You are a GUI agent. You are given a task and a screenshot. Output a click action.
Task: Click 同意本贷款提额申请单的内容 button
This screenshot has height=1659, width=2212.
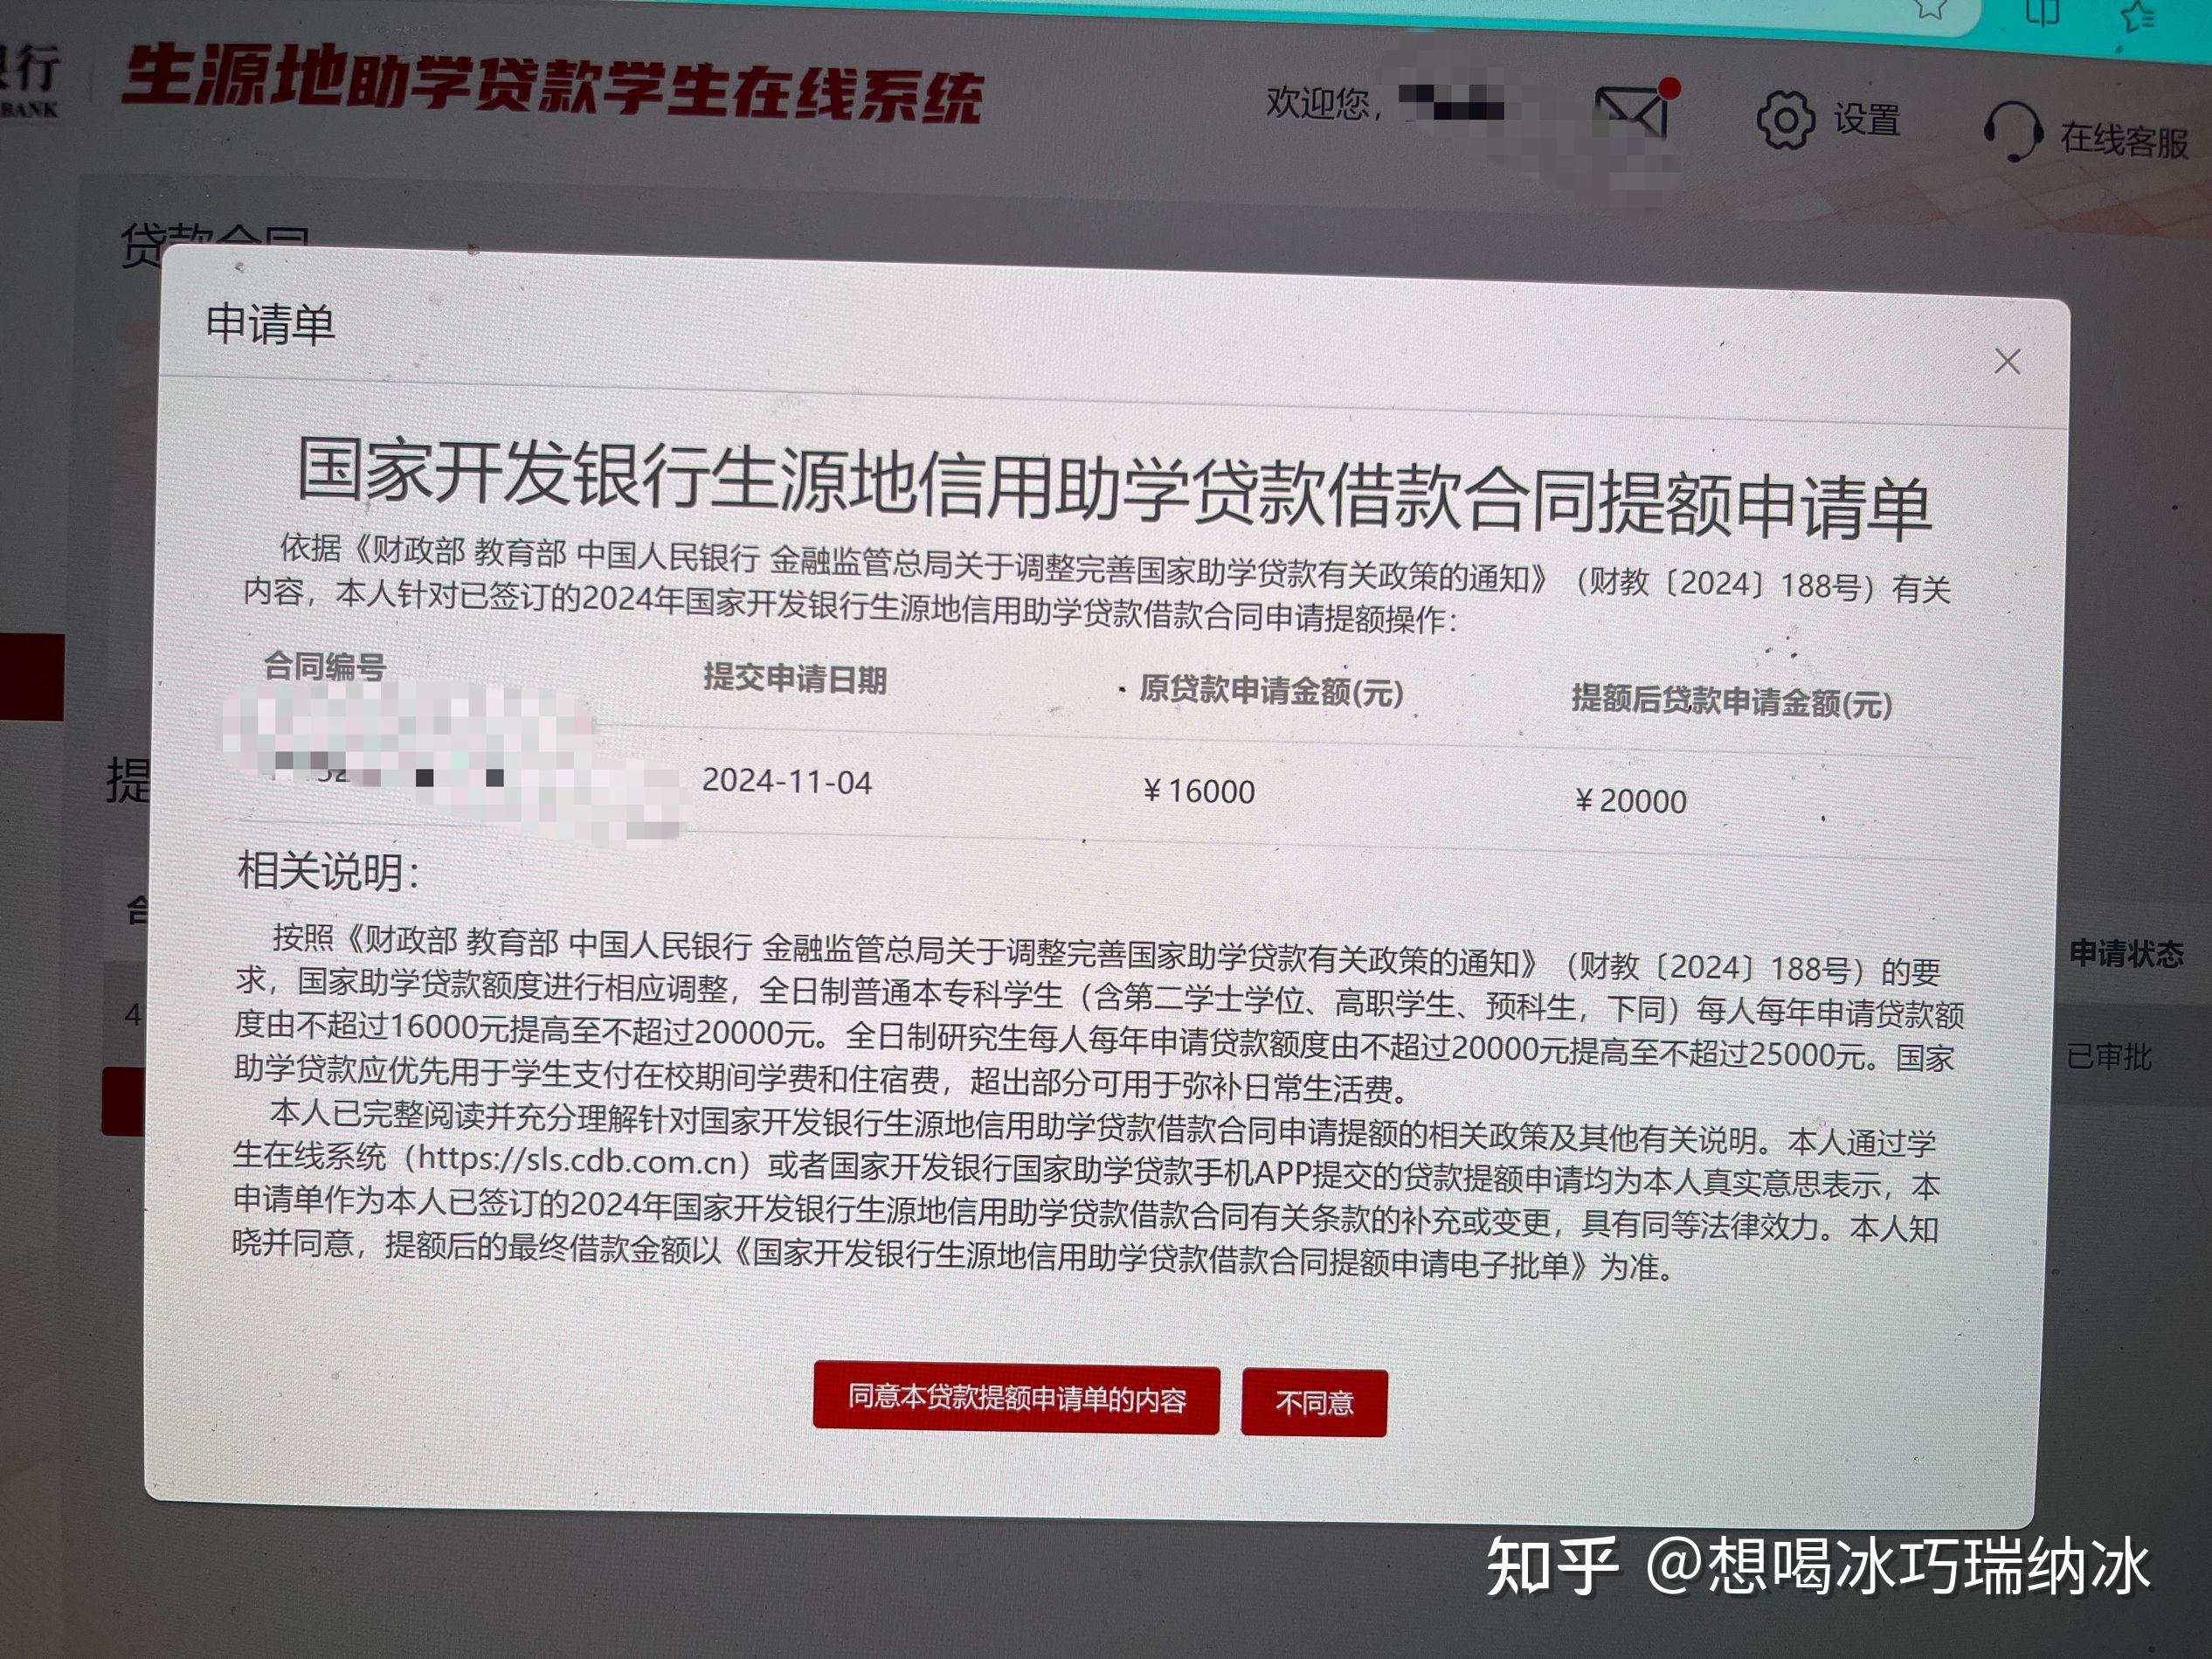point(1016,1398)
